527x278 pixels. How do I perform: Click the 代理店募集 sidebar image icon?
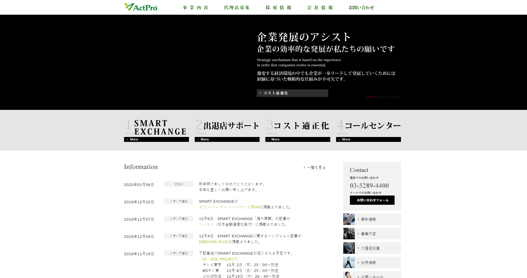pos(349,248)
